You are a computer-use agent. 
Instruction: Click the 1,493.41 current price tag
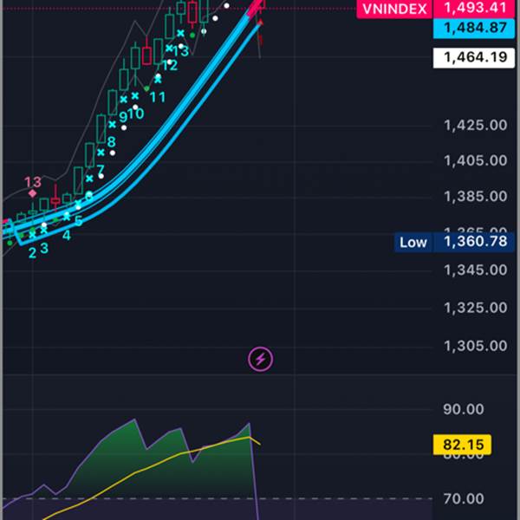[475, 8]
